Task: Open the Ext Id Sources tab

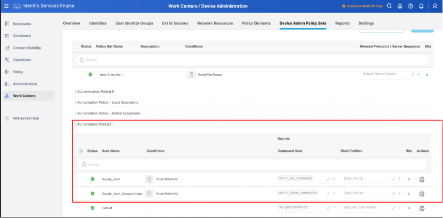Action: click(175, 23)
